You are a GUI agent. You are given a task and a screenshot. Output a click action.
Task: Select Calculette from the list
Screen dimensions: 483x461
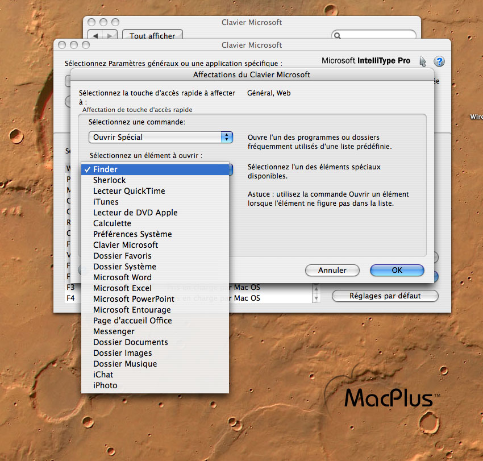click(x=155, y=223)
